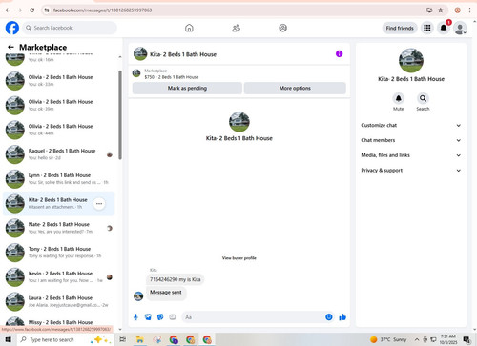This screenshot has width=477, height=346.
Task: Expand Chat members section
Action: (411, 140)
